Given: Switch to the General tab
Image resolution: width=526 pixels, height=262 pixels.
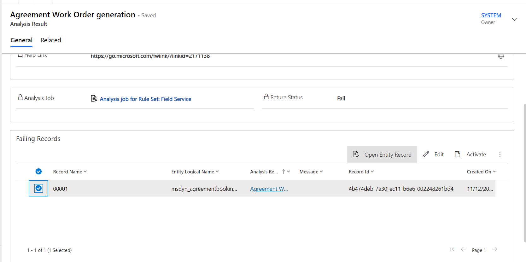Looking at the screenshot, I should point(21,40).
